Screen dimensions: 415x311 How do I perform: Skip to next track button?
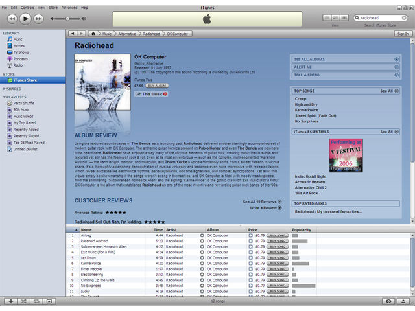pos(39,19)
